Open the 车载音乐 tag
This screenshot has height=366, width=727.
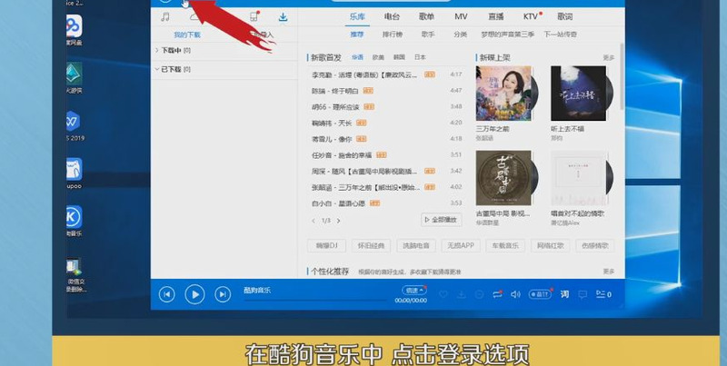coord(505,245)
